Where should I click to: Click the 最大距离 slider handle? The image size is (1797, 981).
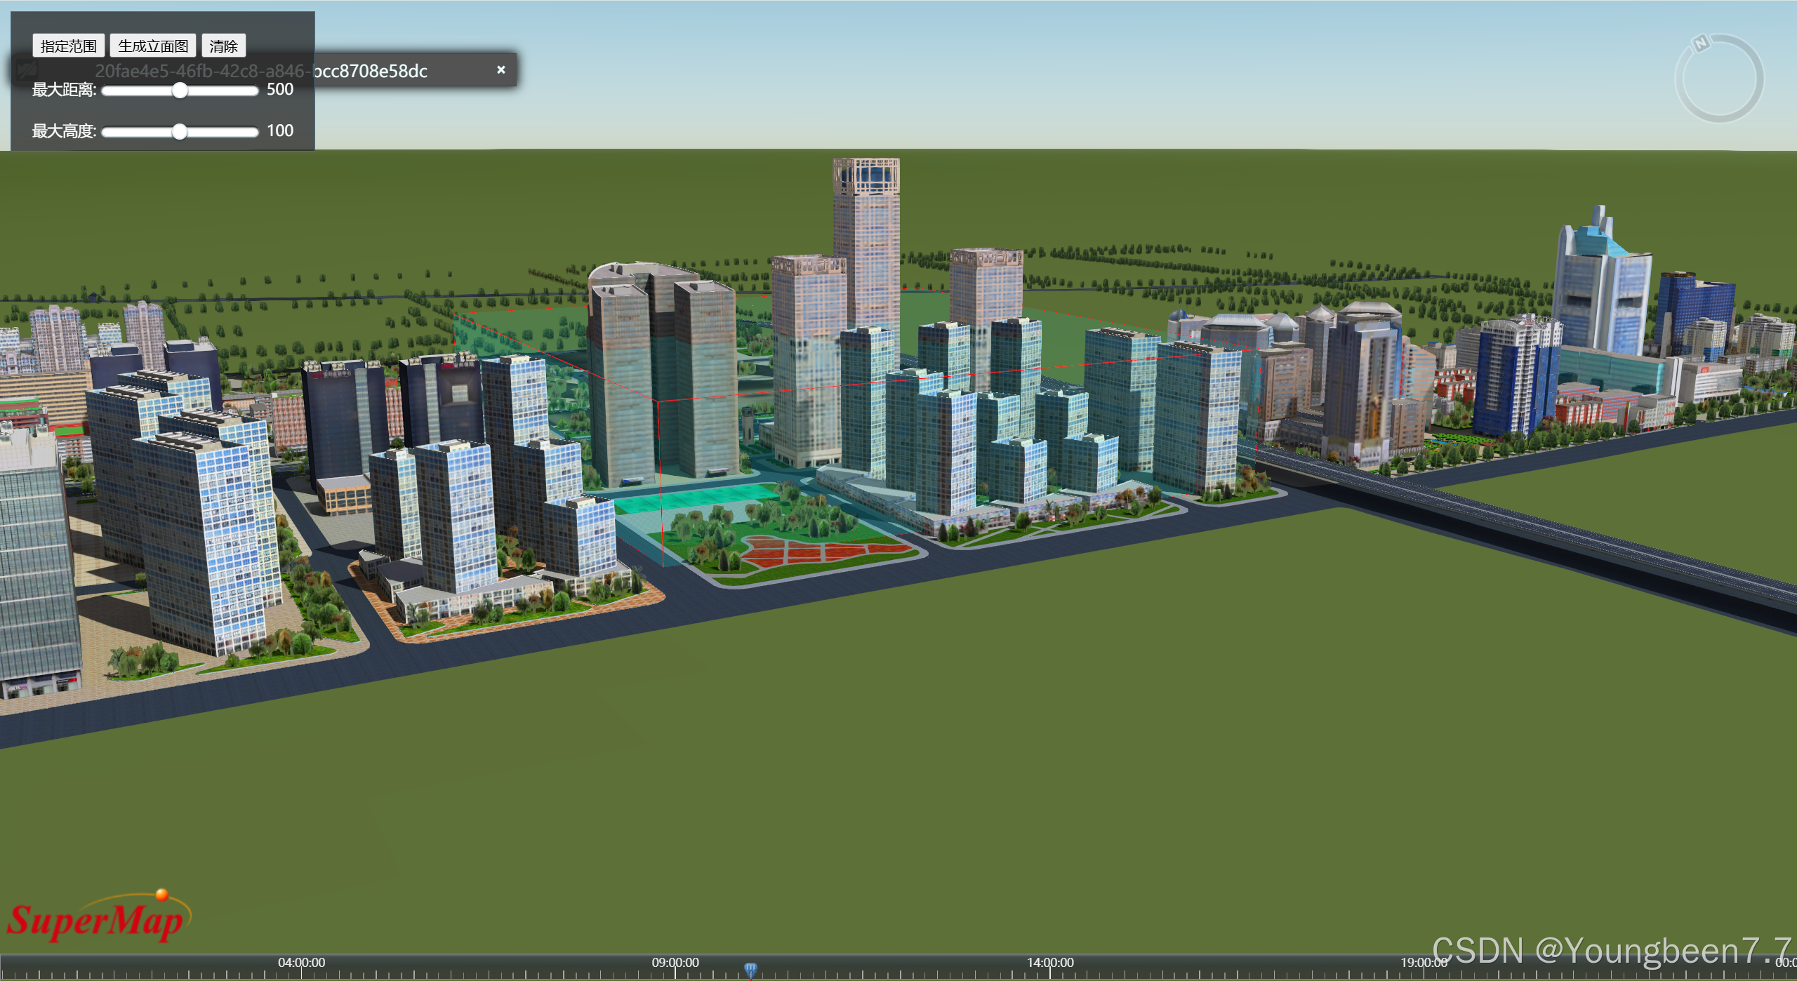[180, 91]
